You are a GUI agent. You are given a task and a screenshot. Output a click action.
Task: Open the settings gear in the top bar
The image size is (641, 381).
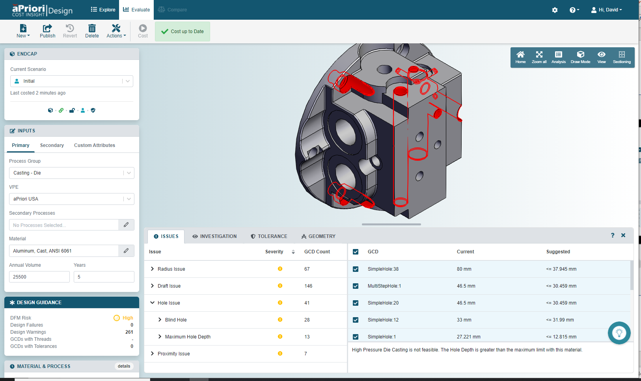555,9
